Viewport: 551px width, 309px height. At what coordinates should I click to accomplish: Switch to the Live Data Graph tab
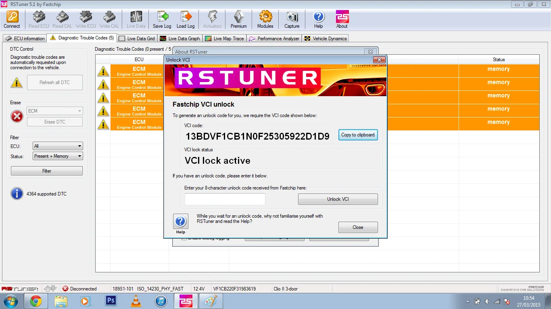tap(180, 39)
